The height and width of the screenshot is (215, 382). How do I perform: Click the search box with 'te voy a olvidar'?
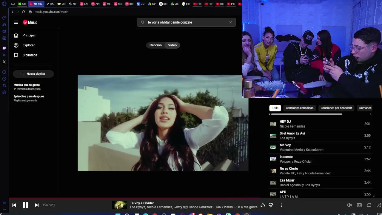pyautogui.click(x=187, y=22)
